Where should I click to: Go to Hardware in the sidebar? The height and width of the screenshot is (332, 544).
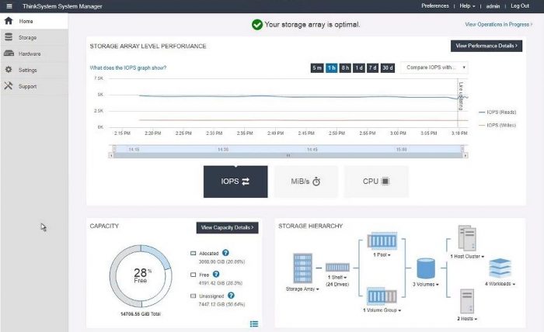(30, 54)
